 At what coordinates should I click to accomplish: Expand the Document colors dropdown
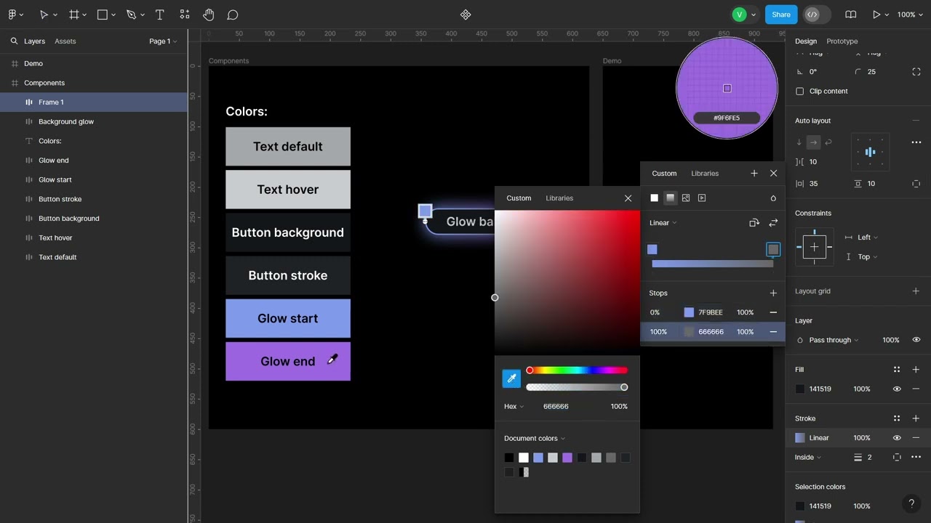(x=535, y=439)
